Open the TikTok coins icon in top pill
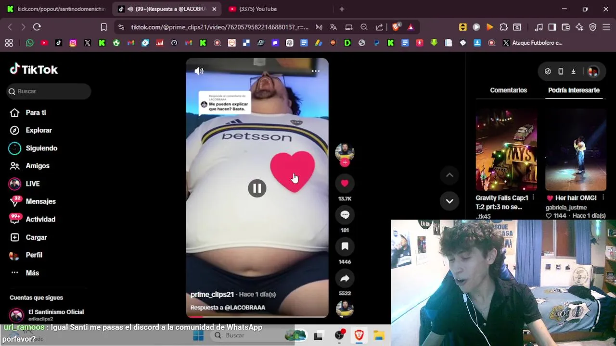This screenshot has width=616, height=346. [548, 72]
